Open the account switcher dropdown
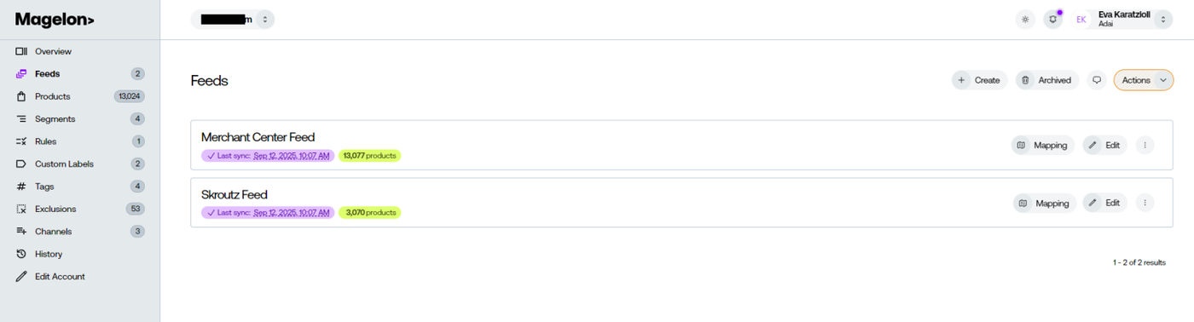The height and width of the screenshot is (322, 1194). [233, 19]
